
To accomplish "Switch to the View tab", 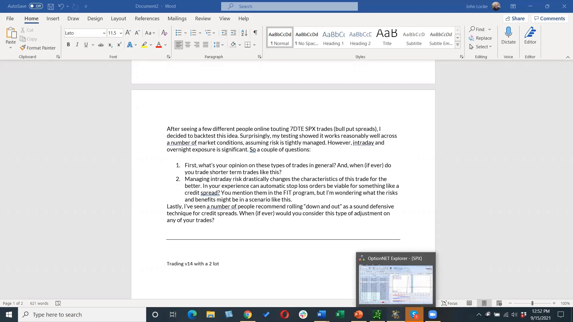I will [x=225, y=18].
